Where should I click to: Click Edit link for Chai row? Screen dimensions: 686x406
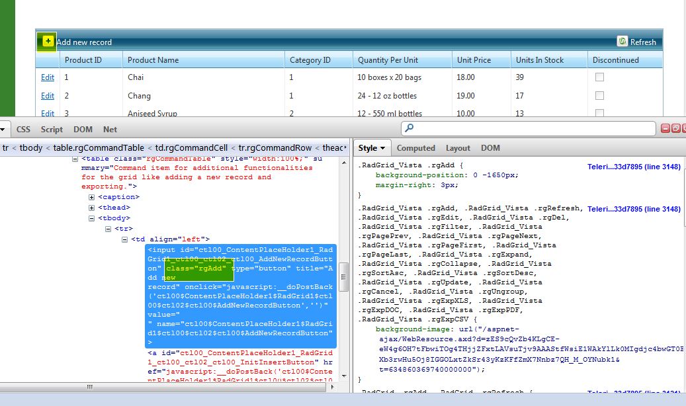point(48,77)
